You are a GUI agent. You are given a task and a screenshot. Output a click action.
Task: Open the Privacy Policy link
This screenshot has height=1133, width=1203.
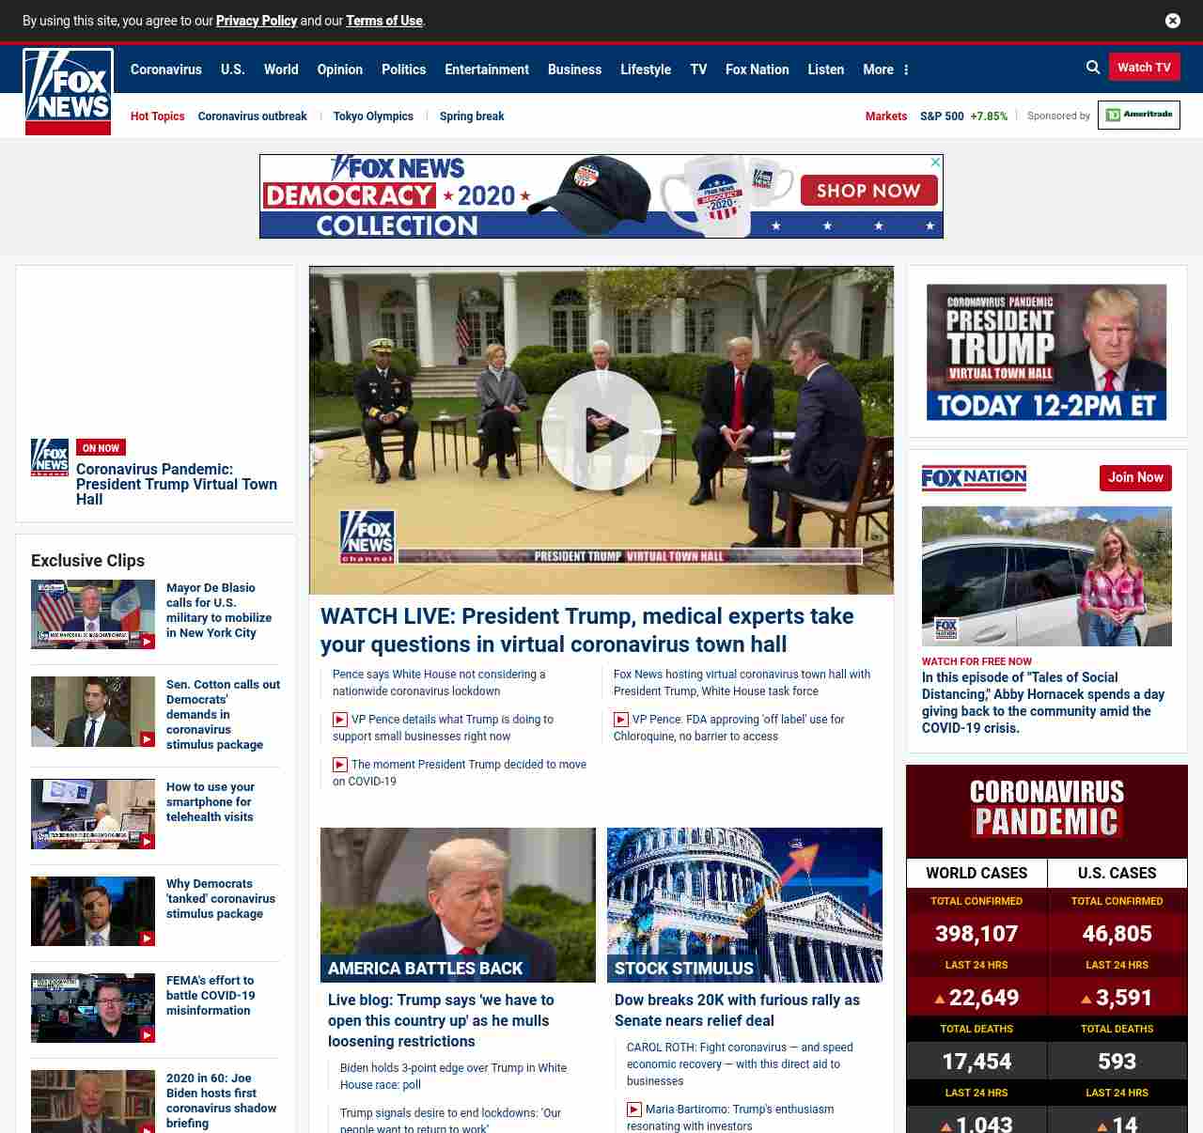(x=256, y=21)
